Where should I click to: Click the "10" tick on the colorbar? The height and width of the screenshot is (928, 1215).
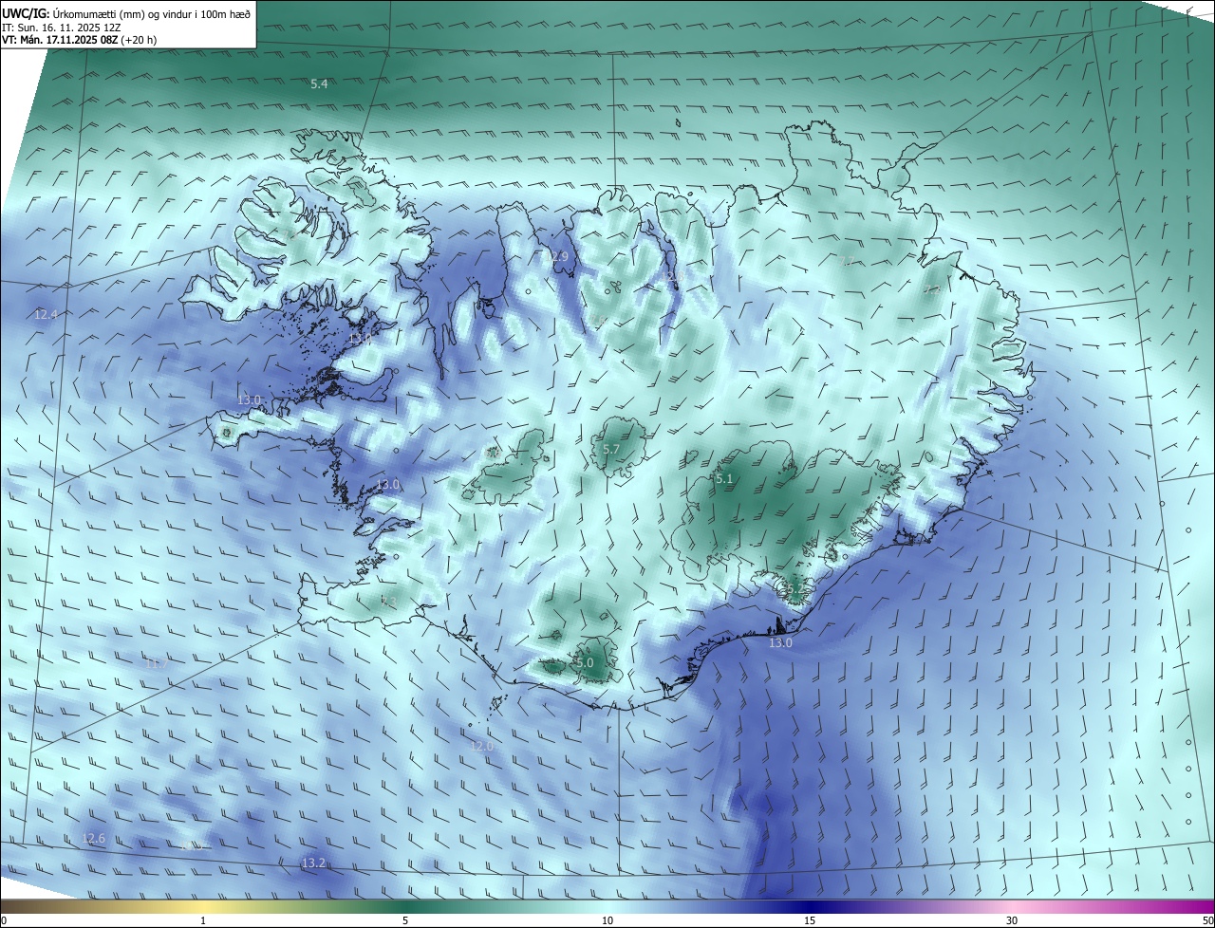click(x=607, y=920)
